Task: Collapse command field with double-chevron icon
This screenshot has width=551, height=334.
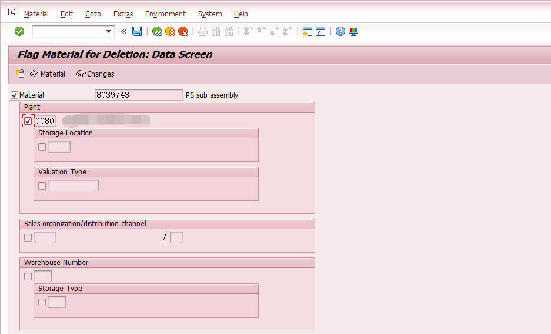Action: coord(123,32)
